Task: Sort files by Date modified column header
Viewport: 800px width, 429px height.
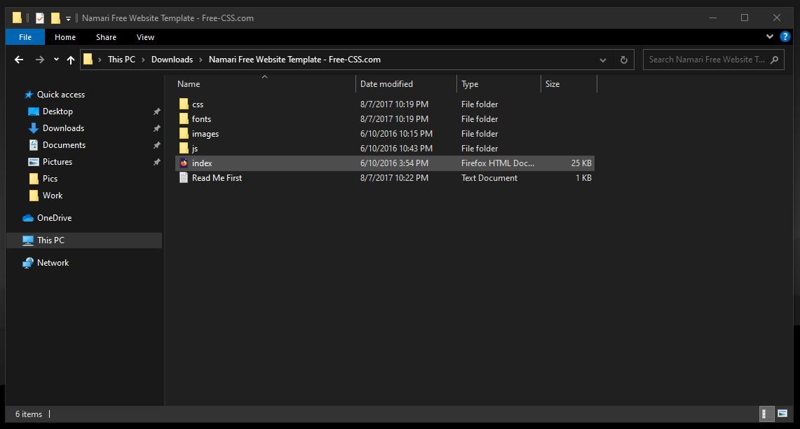Action: pyautogui.click(x=386, y=84)
